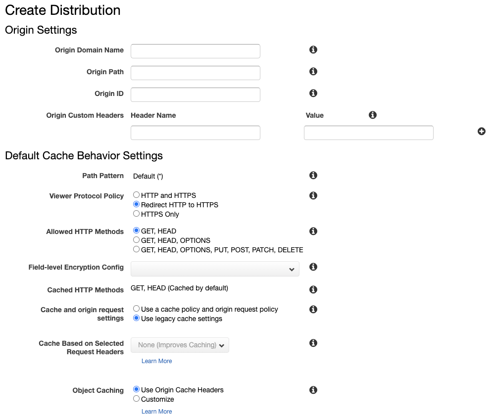Choose Customize object caching
493x420 pixels.
coord(136,399)
